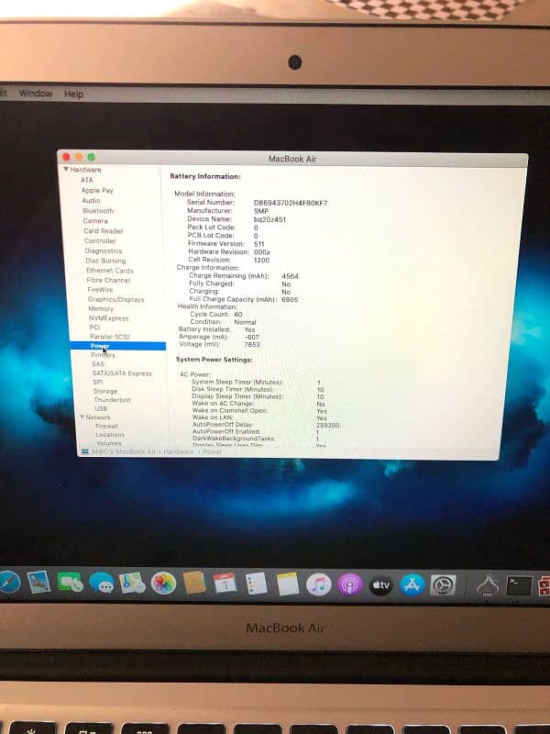
Task: Open System Preferences from the Dock
Action: click(x=443, y=585)
